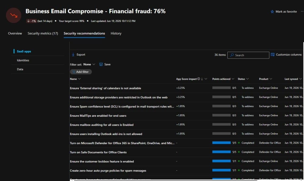Select Identities in the left category list
The height and width of the screenshot is (181, 304).
[23, 60]
